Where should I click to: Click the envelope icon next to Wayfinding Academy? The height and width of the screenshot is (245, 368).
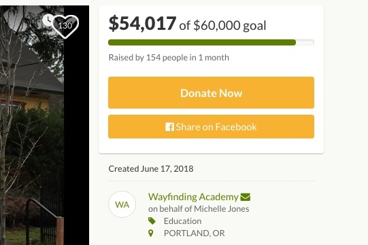pyautogui.click(x=246, y=197)
